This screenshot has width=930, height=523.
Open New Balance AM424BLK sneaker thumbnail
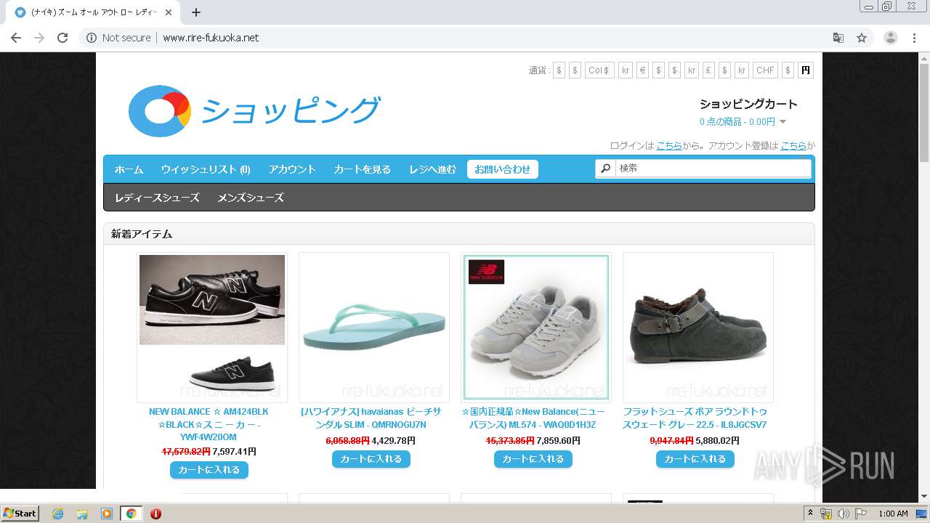[212, 327]
